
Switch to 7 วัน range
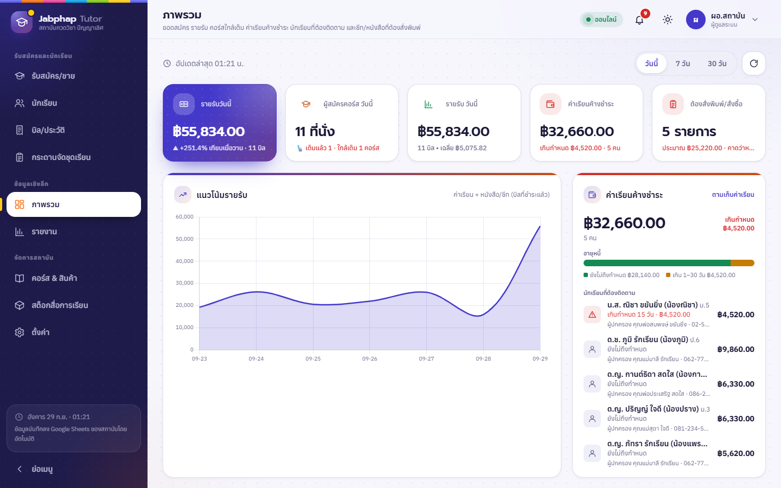pyautogui.click(x=683, y=63)
